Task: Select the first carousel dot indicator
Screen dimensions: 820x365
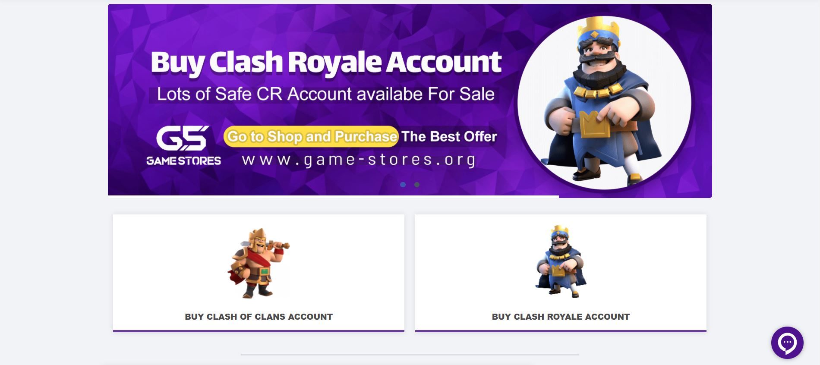Action: (x=403, y=185)
